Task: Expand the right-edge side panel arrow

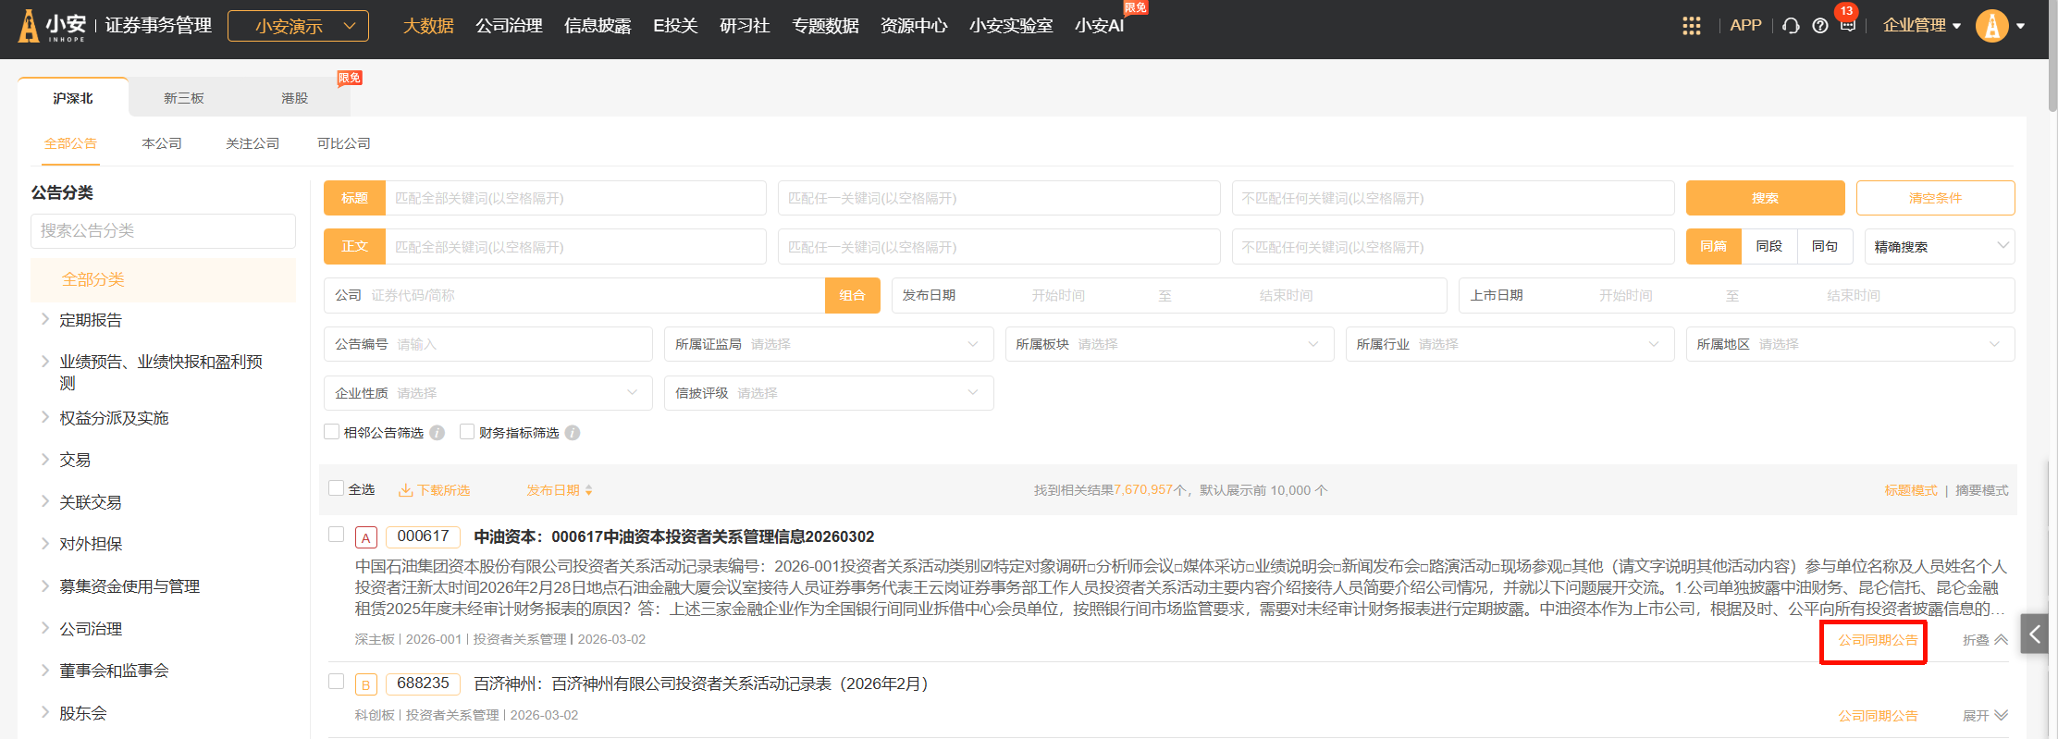Action: point(2034,634)
